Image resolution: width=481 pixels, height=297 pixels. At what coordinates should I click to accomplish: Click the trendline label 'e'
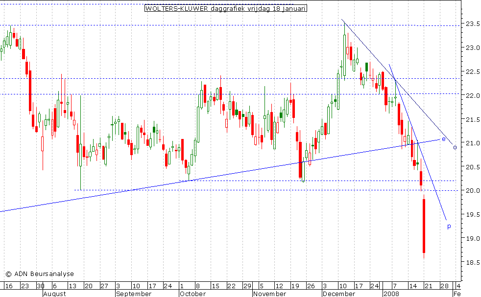tap(444, 139)
